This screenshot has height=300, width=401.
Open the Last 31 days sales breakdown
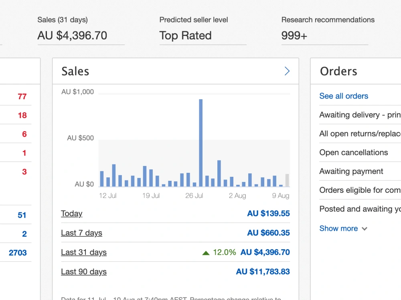83,252
